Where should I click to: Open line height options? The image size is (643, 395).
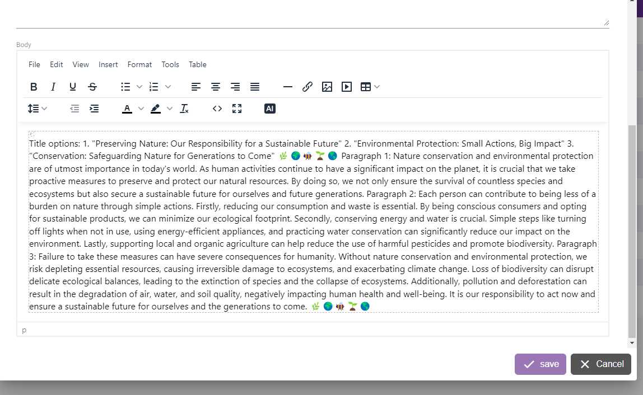[x=33, y=109]
